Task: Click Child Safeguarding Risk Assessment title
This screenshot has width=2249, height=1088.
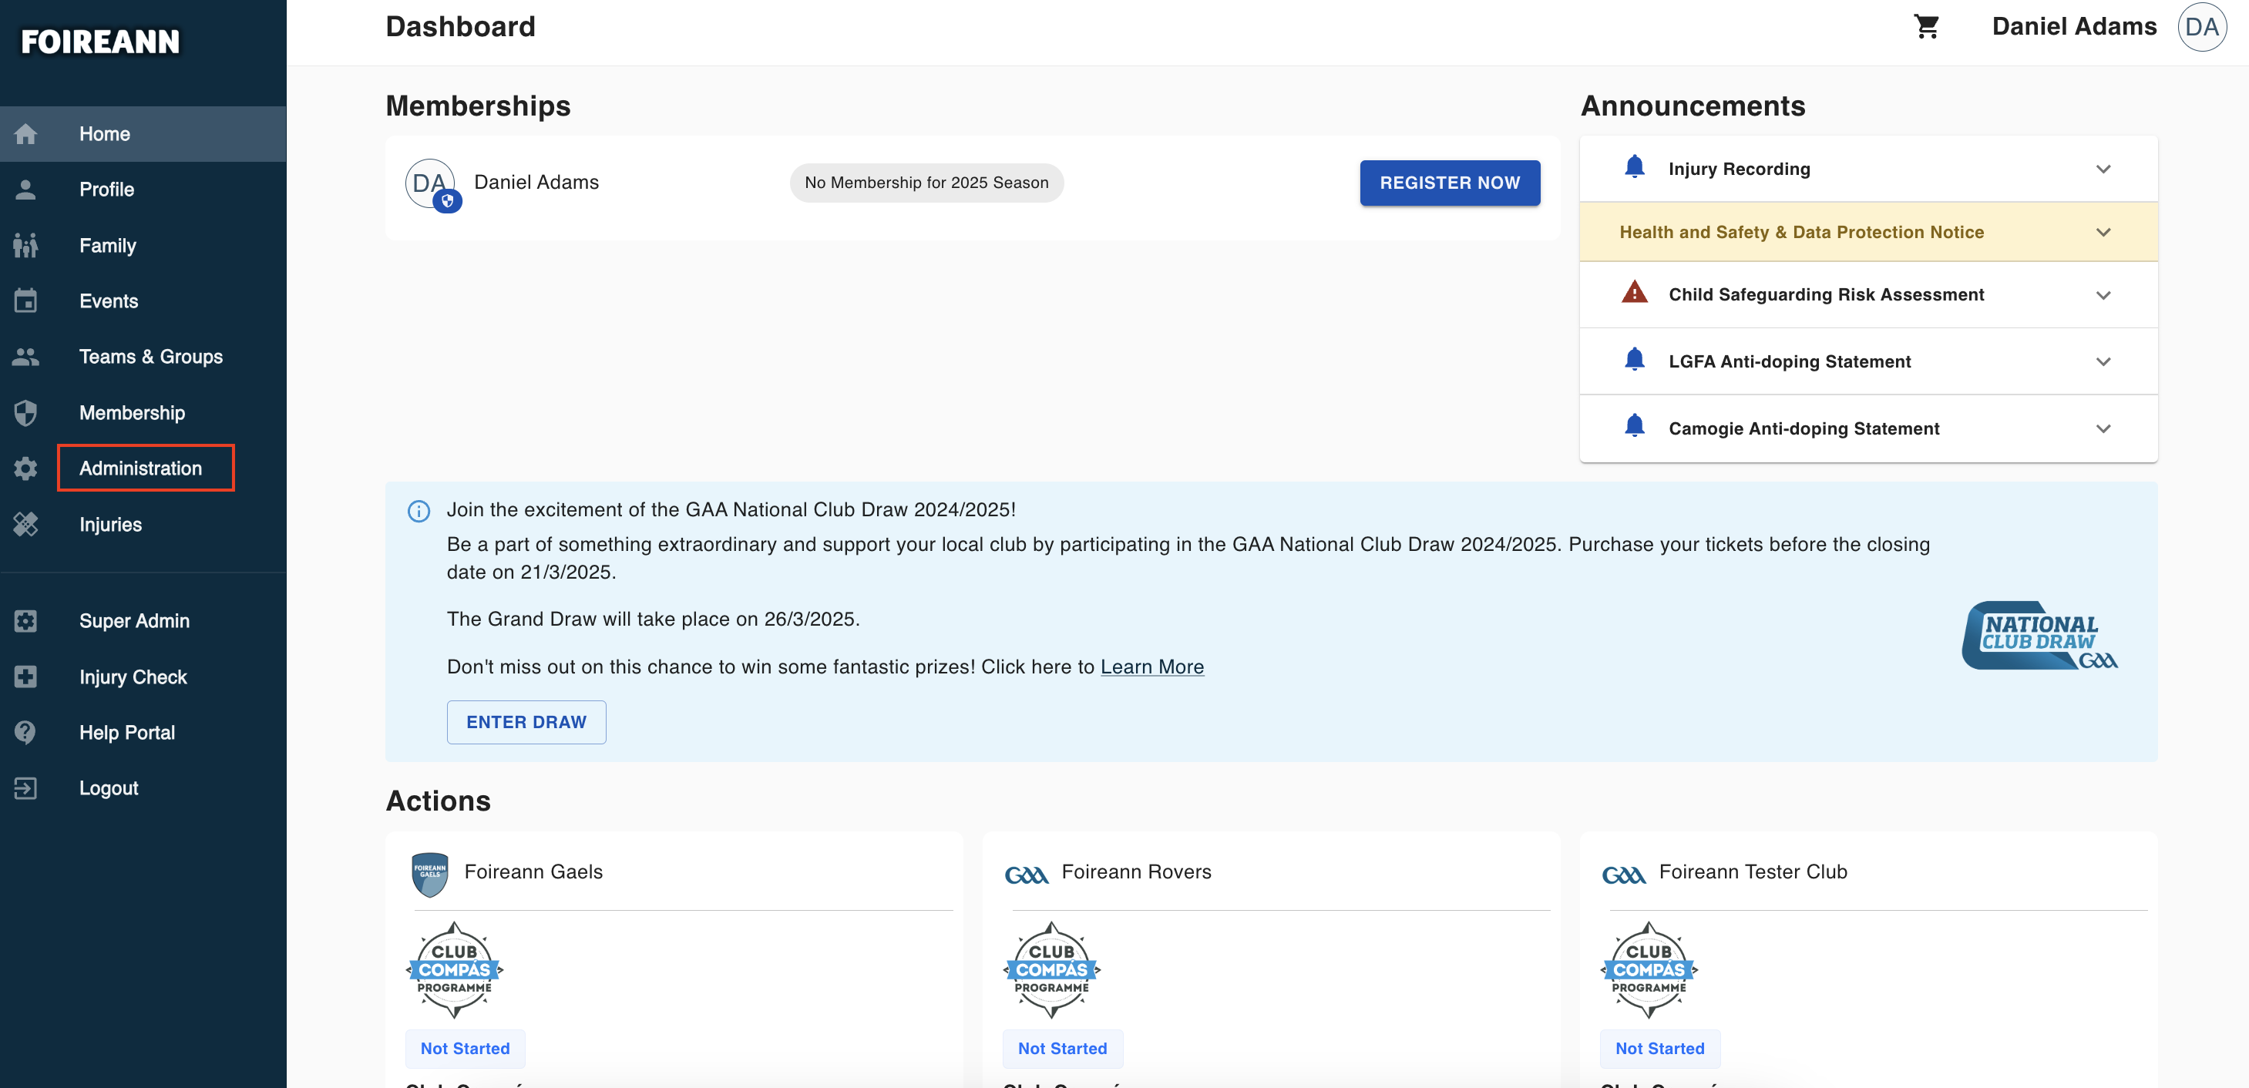Action: click(1826, 295)
